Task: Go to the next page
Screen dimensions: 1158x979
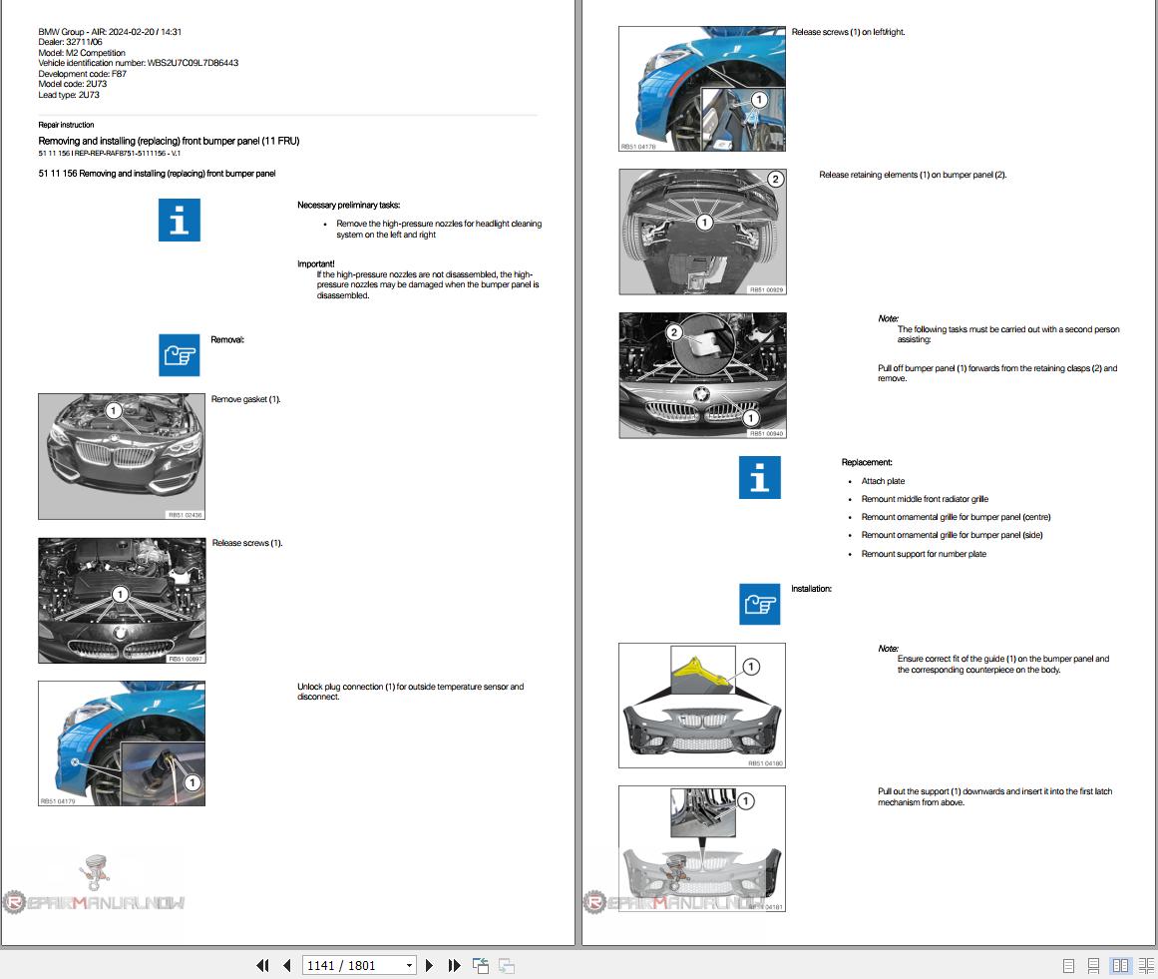Action: click(x=429, y=966)
